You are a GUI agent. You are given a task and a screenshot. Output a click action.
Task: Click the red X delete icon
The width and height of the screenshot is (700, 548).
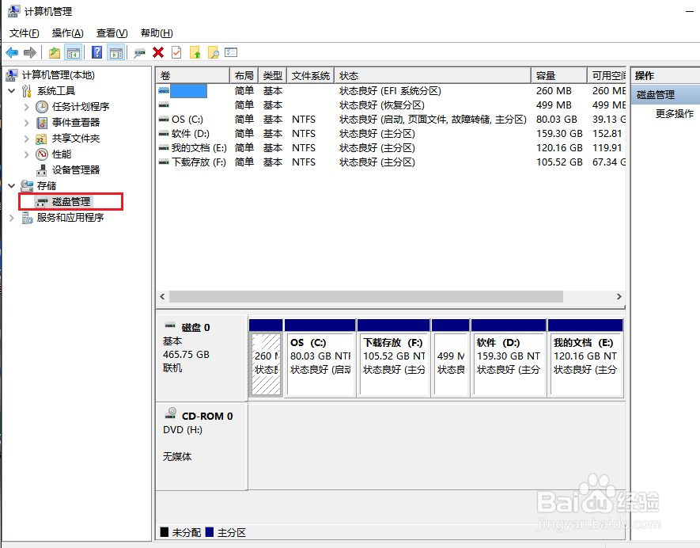pyautogui.click(x=158, y=53)
